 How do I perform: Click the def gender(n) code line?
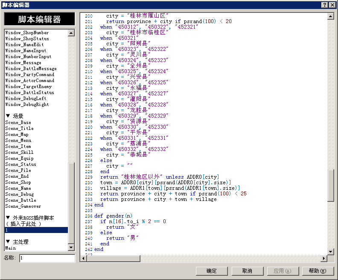pyautogui.click(x=114, y=216)
